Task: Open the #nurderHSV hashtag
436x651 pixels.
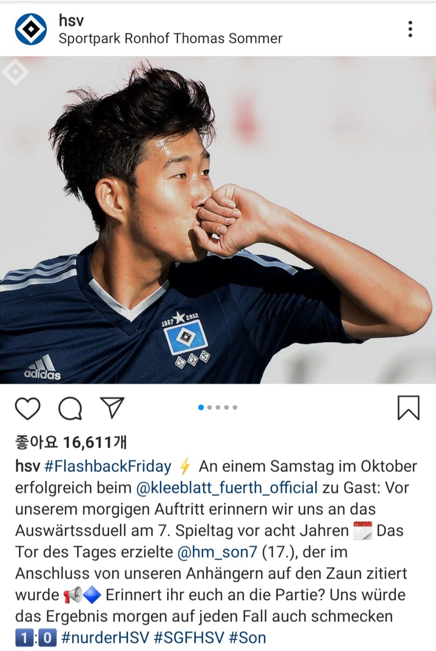Action: coord(105,637)
